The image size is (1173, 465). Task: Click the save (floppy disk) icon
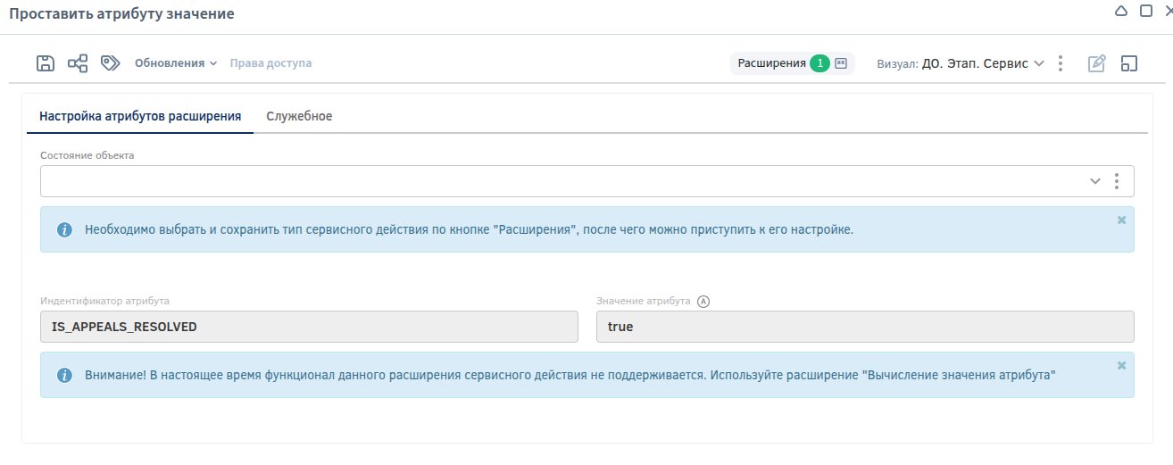[46, 63]
